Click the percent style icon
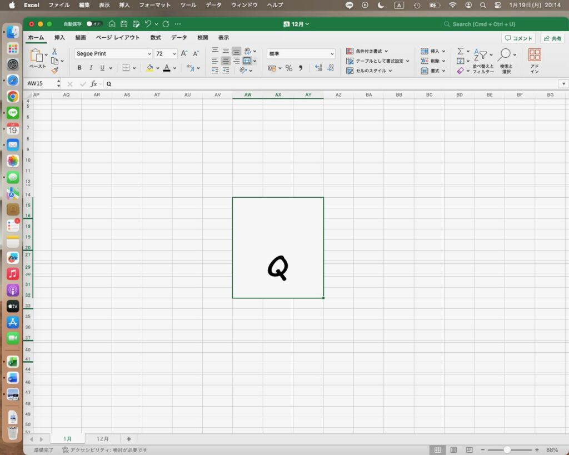Screen dimensions: 569x455 [288, 68]
